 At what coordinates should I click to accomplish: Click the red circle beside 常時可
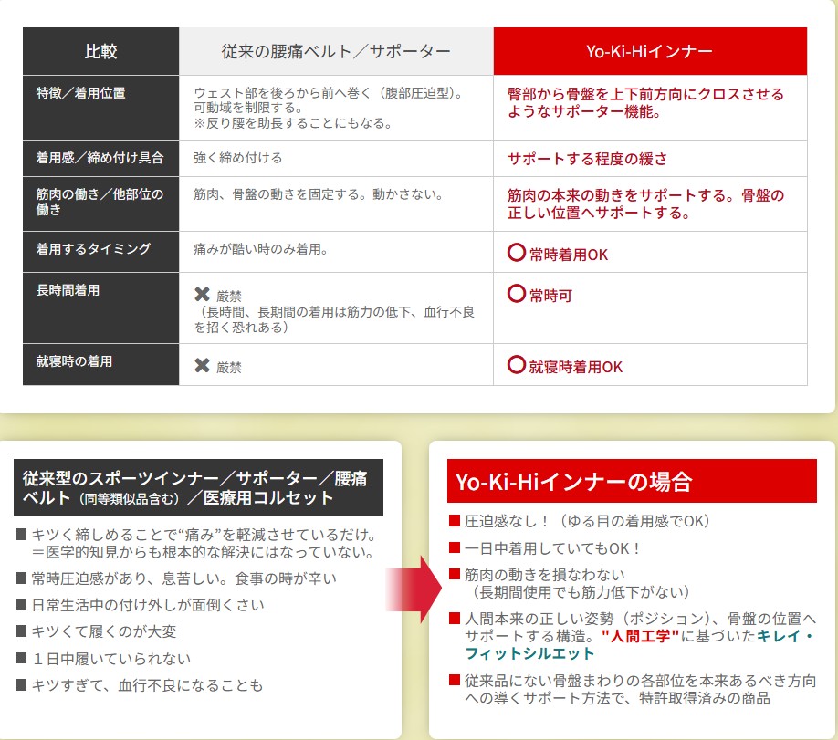coord(517,294)
